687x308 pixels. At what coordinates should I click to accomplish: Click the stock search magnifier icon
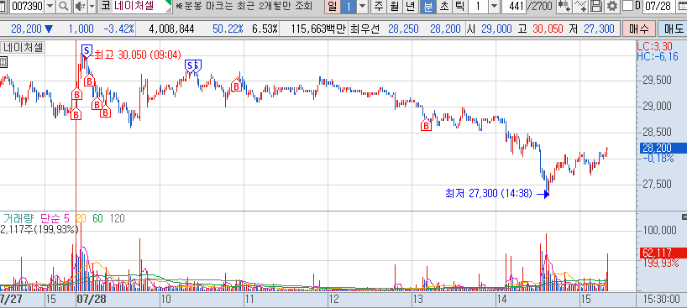tap(64, 6)
